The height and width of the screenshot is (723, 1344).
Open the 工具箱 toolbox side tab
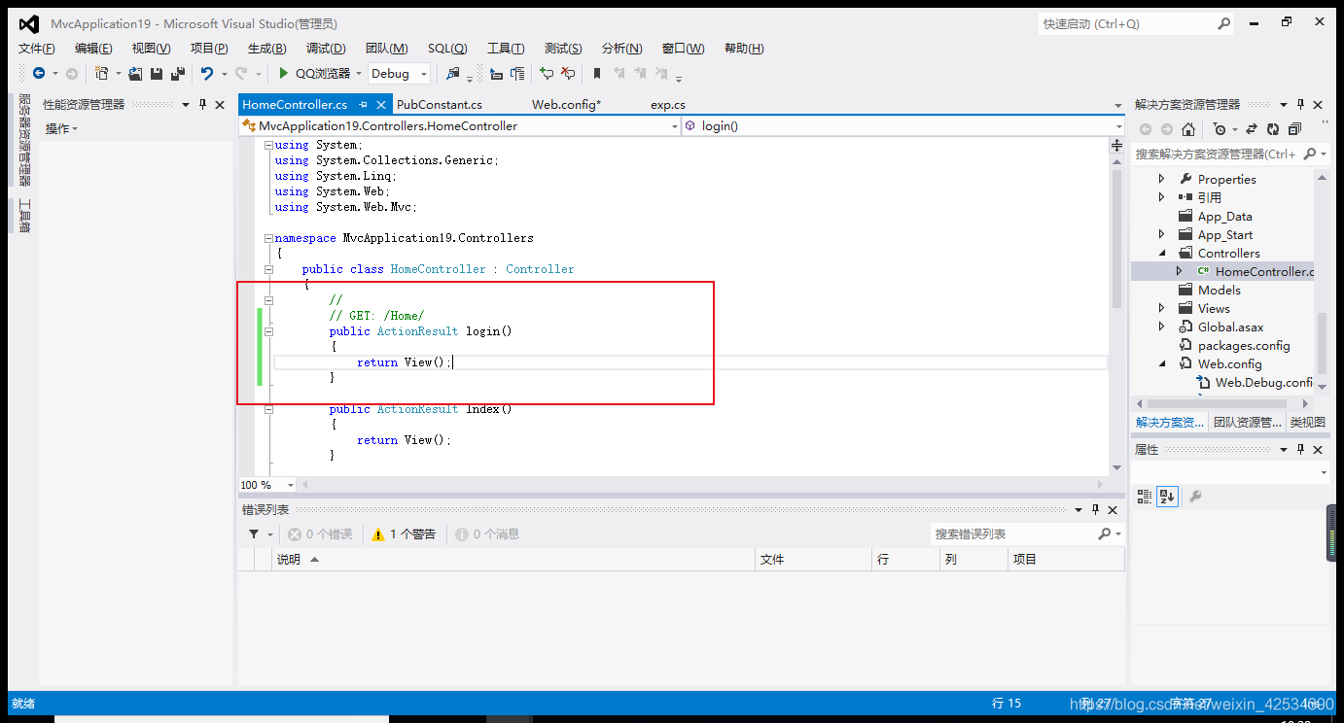click(25, 215)
